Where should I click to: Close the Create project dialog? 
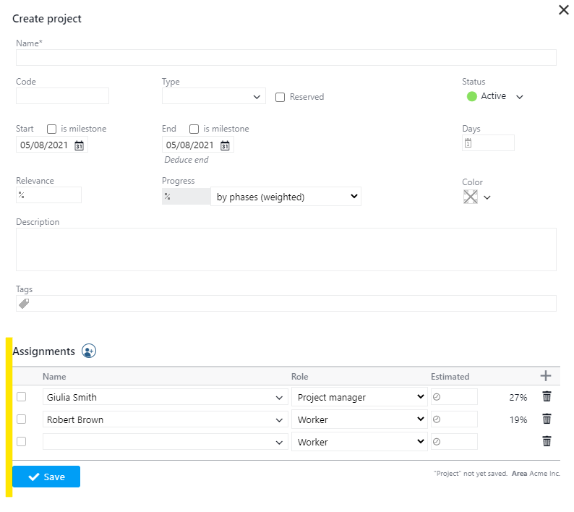click(564, 10)
